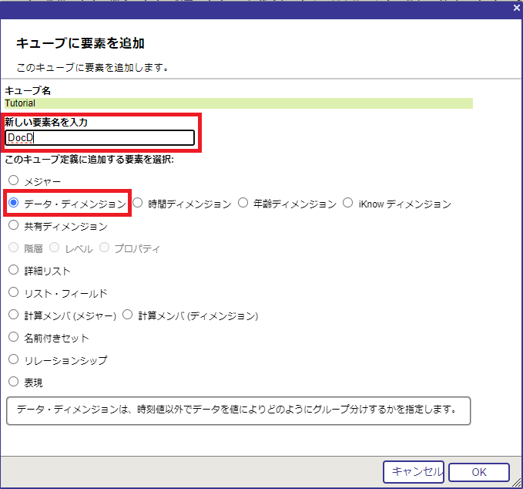The height and width of the screenshot is (489, 523).
Task: Click the data dimension description text box
Action: tap(238, 410)
